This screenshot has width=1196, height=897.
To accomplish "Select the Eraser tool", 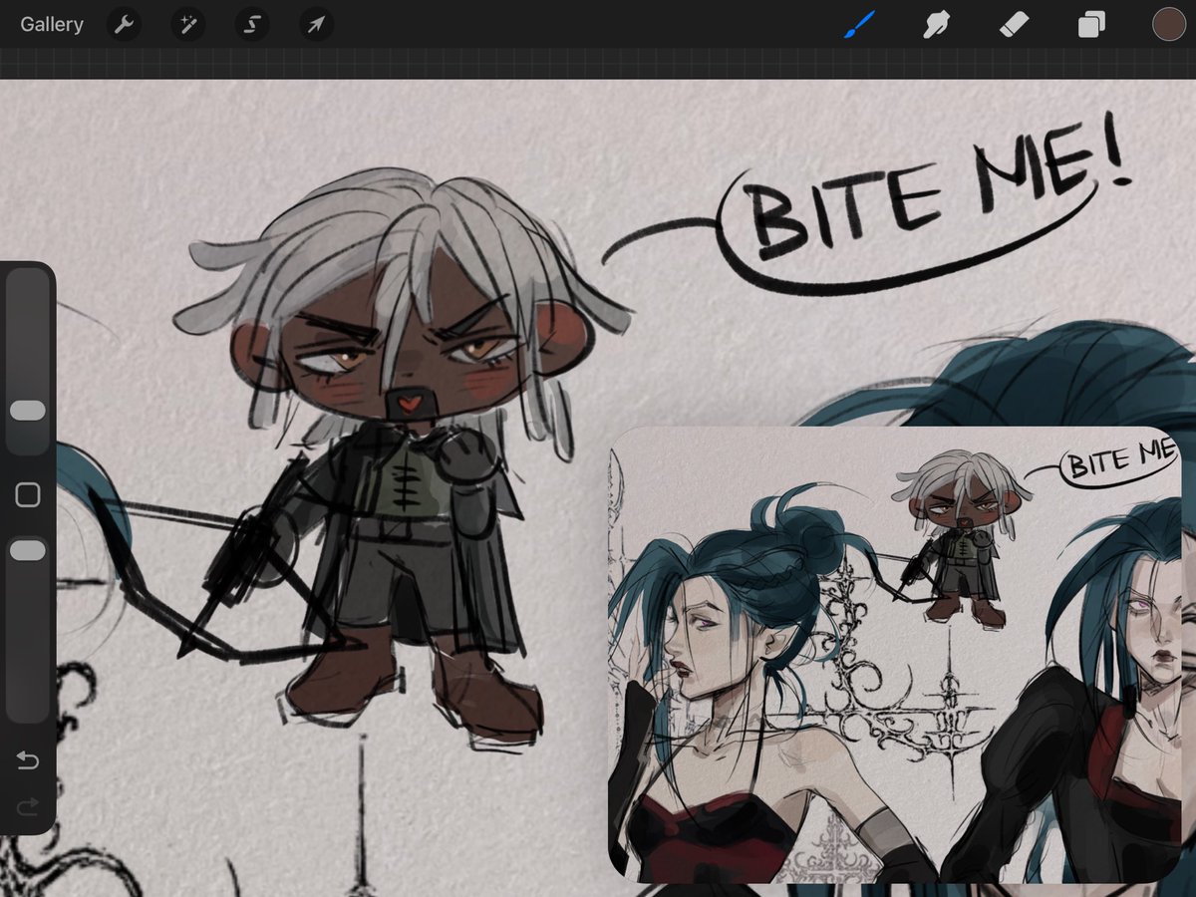I will tap(1014, 24).
